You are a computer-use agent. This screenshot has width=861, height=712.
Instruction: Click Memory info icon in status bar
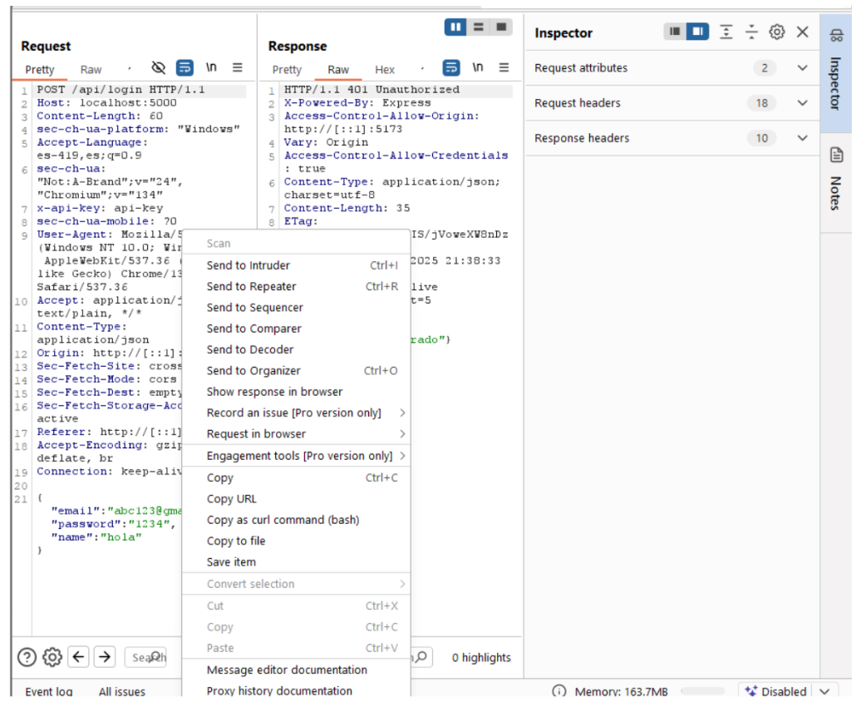pos(559,691)
